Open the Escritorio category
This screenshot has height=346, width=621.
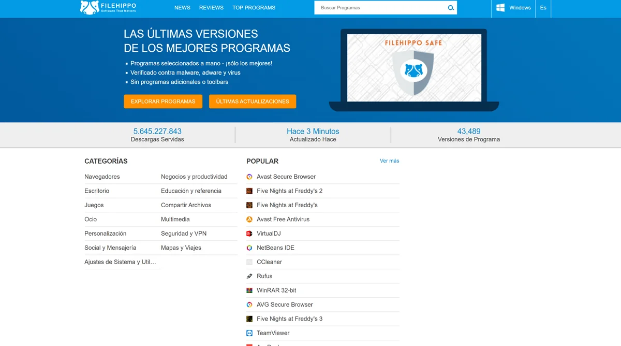tap(97, 191)
